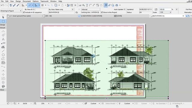The image size is (192, 108).
Task: Select the Circle/Arc tool in the toolbox
Action: [3, 55]
